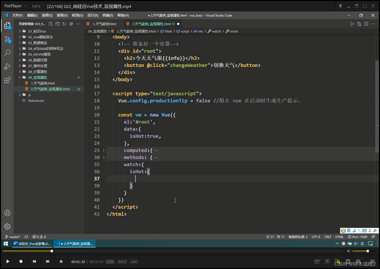Open the Word document taskbar button
The image size is (380, 269).
[32, 244]
